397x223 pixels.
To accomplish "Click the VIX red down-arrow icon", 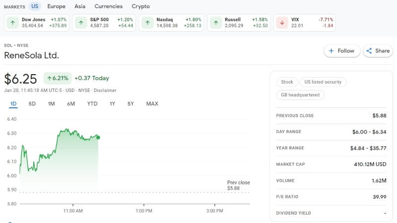I will point(282,23).
